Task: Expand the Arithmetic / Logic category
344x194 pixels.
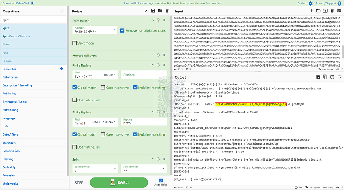Action: coord(34,102)
